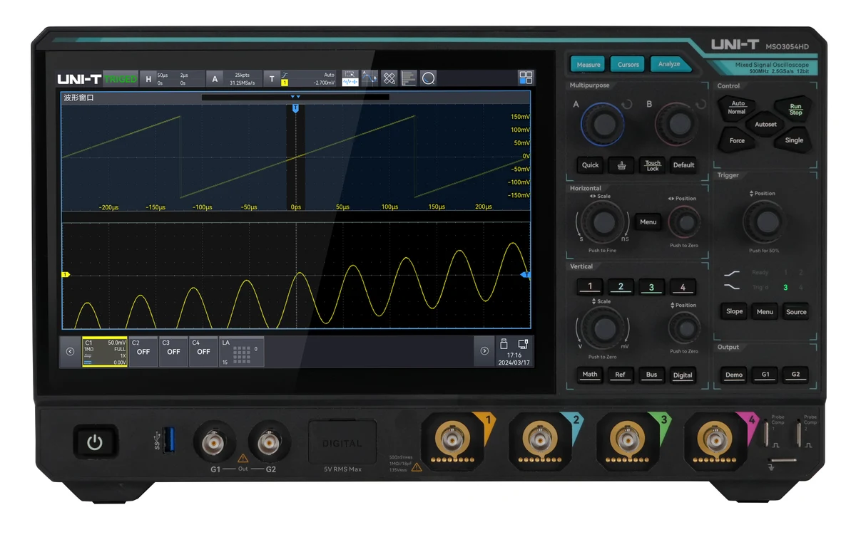Tap the USB storage status icon
Viewport: 856px width, 537px height.
504,343
